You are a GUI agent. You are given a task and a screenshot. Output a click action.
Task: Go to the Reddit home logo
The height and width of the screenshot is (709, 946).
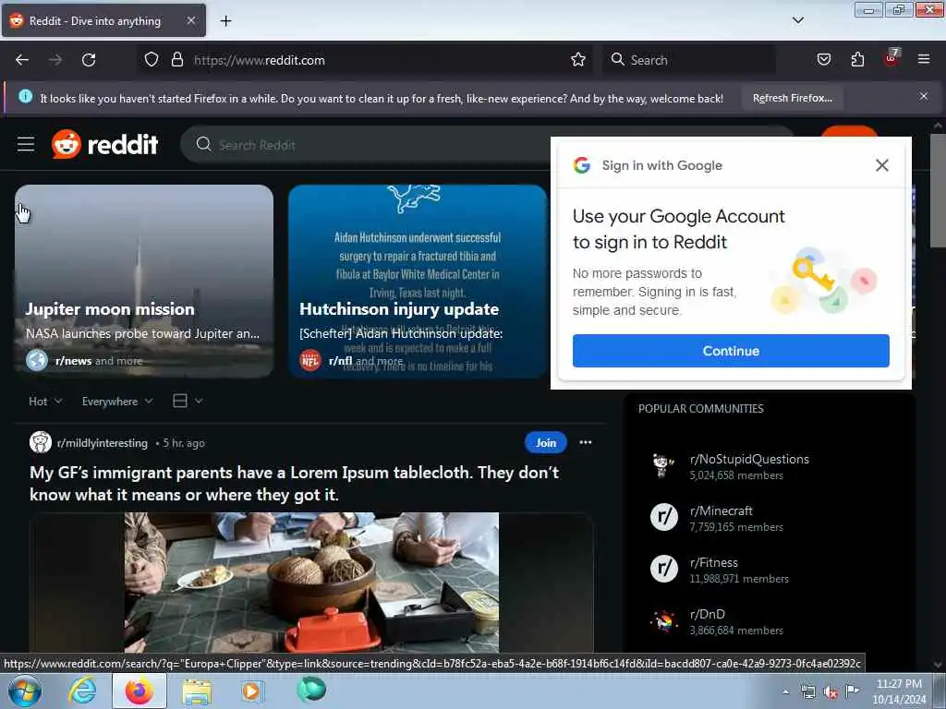[x=105, y=145]
